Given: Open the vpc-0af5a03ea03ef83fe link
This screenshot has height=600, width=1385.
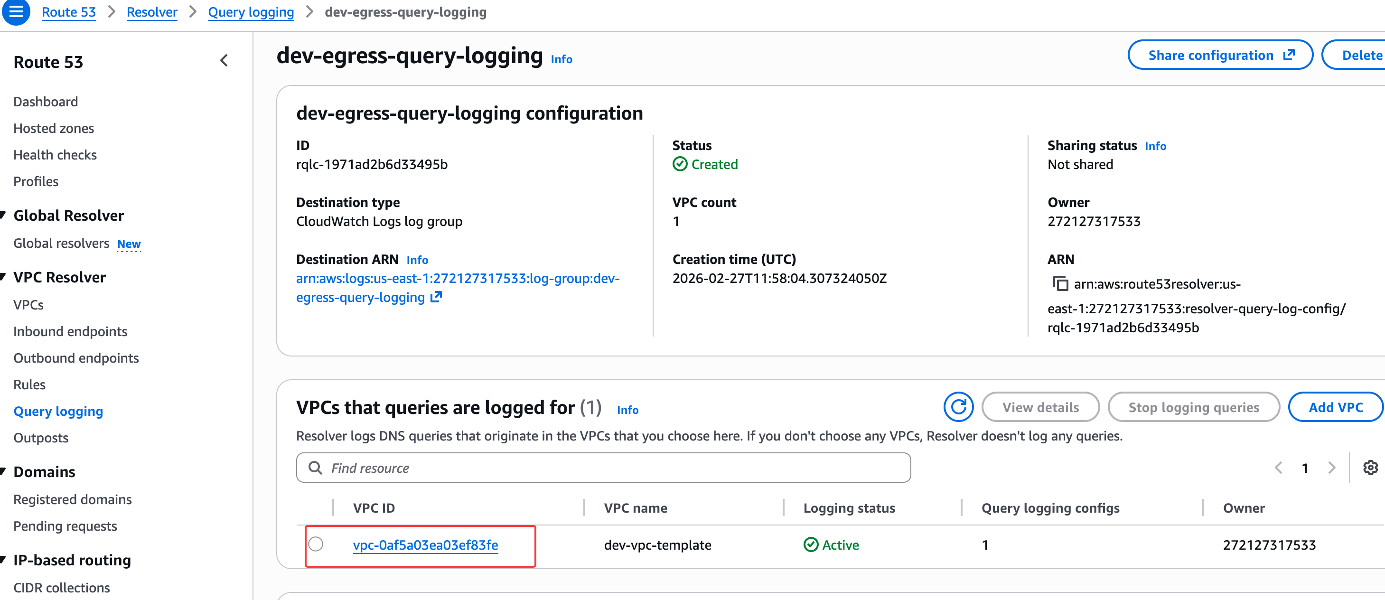Looking at the screenshot, I should coord(425,545).
